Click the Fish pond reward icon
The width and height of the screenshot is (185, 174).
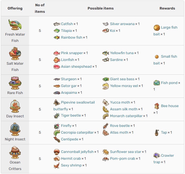coord(157,83)
